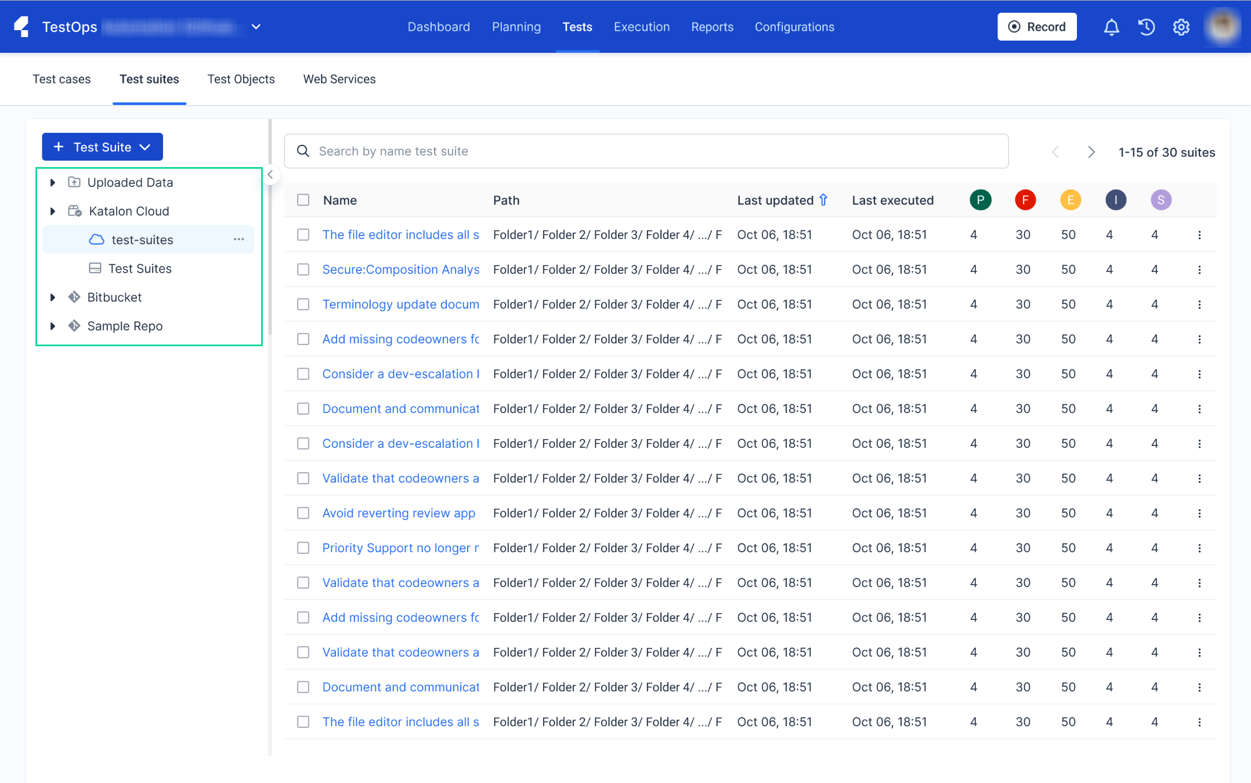Check the Avoid reverting review app checkbox
The height and width of the screenshot is (783, 1251).
(x=303, y=513)
